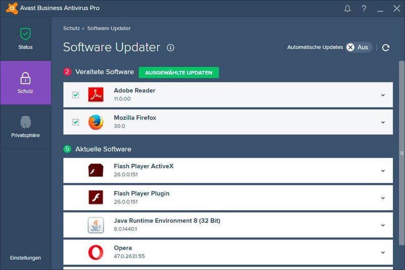Click the Ausgewählte Updaten button
The width and height of the screenshot is (405, 270).
(x=179, y=72)
